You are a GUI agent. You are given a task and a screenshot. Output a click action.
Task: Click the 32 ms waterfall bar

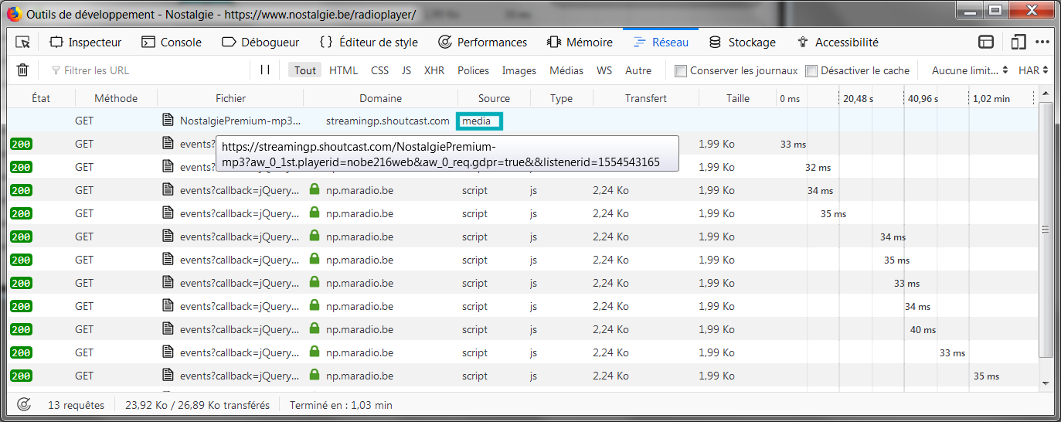pyautogui.click(x=817, y=168)
